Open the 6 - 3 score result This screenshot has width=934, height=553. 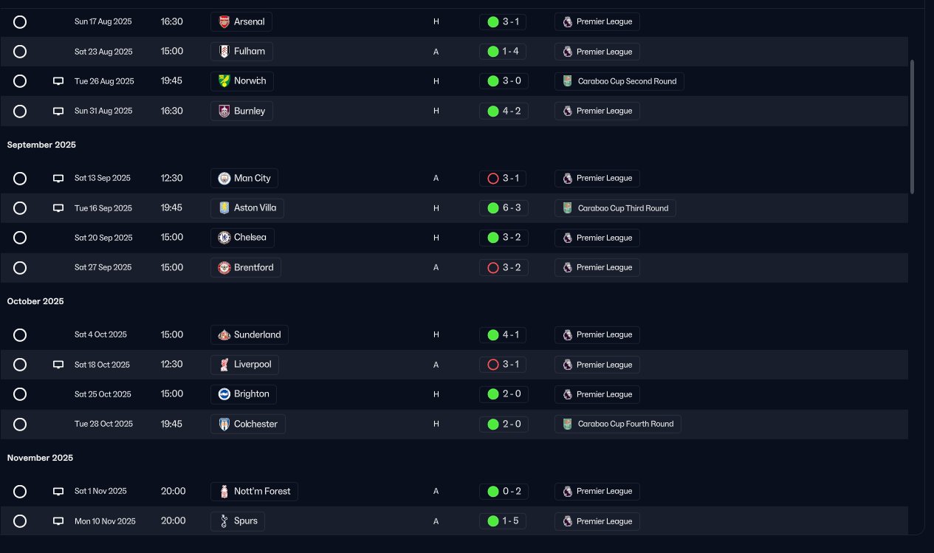[x=504, y=208]
